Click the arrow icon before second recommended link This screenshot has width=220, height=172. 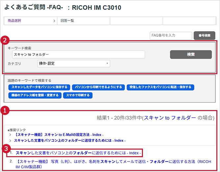pyautogui.click(x=11, y=140)
